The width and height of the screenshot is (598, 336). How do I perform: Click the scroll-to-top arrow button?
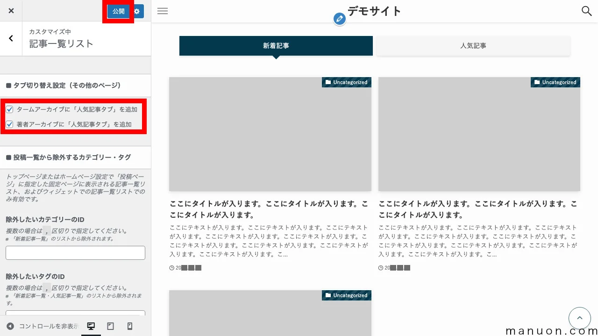(579, 318)
